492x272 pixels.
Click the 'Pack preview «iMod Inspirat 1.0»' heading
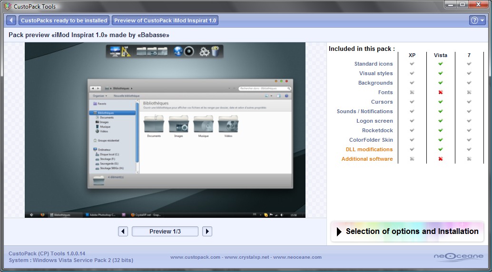click(89, 35)
